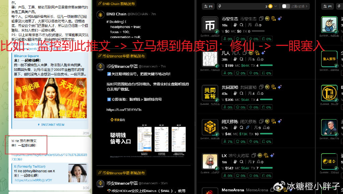The width and height of the screenshot is (343, 194).
Task: Click the 0x4444...5b56bb address
Action: 210,104
